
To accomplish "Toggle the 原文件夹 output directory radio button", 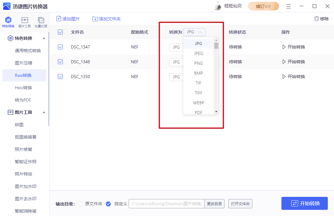I will (80, 204).
